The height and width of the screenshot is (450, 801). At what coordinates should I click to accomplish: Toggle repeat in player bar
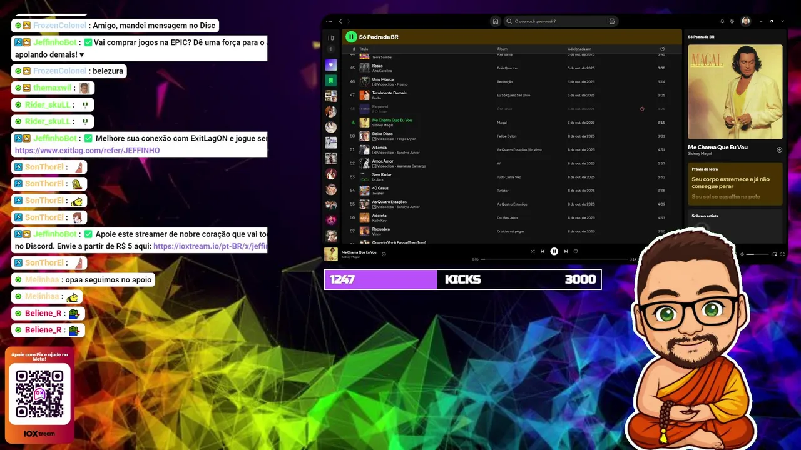576,251
